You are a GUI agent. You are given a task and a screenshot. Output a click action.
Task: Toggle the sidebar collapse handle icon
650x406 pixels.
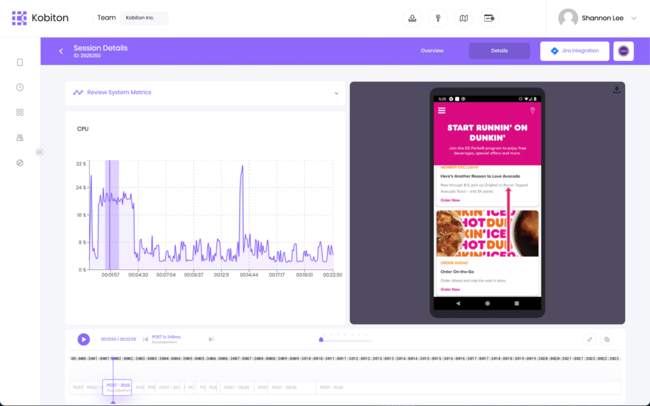click(x=39, y=152)
